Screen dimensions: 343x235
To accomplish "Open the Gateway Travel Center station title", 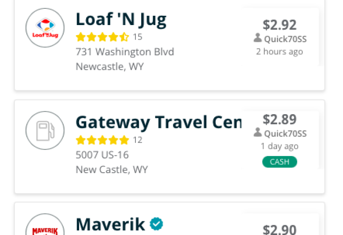I will [x=159, y=123].
